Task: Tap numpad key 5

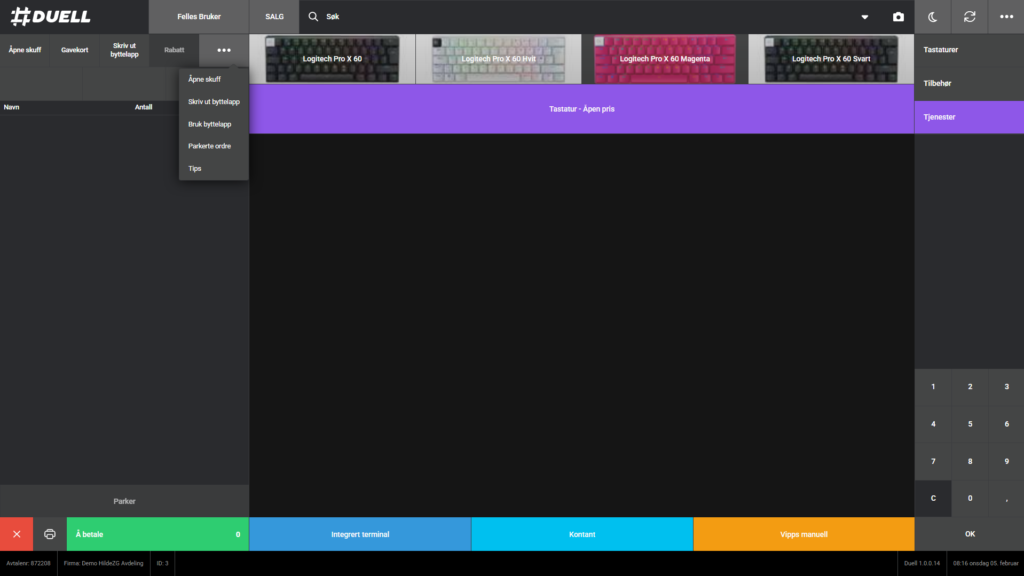Action: coord(970,424)
